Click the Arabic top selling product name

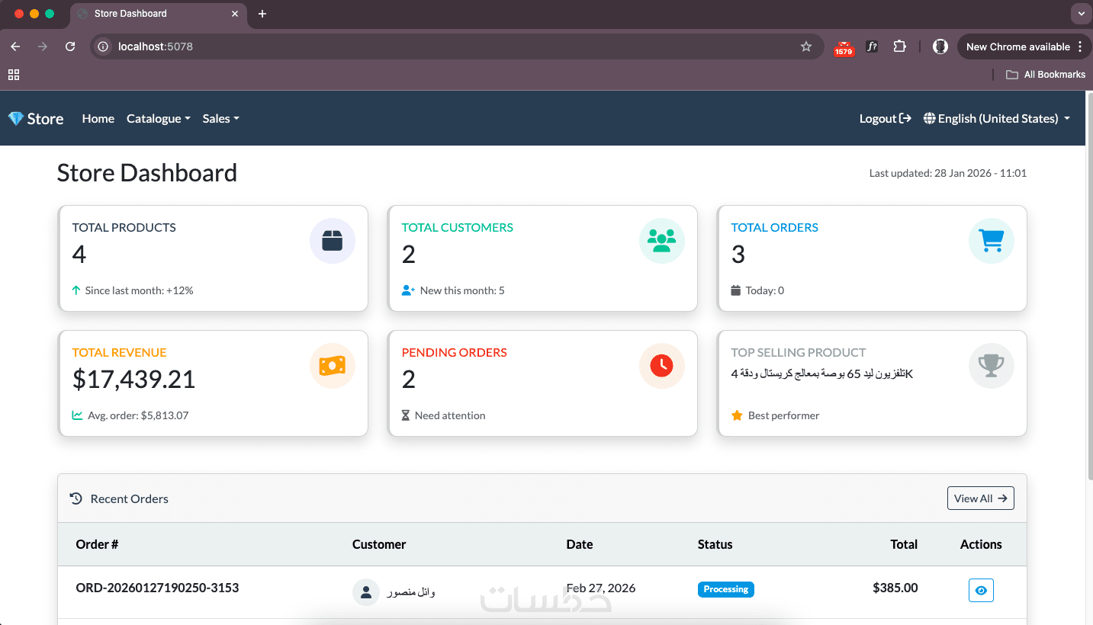click(x=822, y=374)
